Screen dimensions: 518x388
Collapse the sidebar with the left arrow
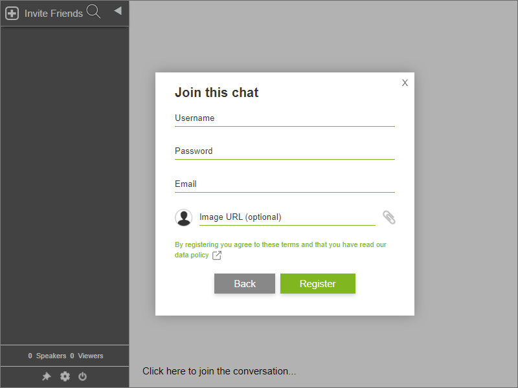click(118, 10)
